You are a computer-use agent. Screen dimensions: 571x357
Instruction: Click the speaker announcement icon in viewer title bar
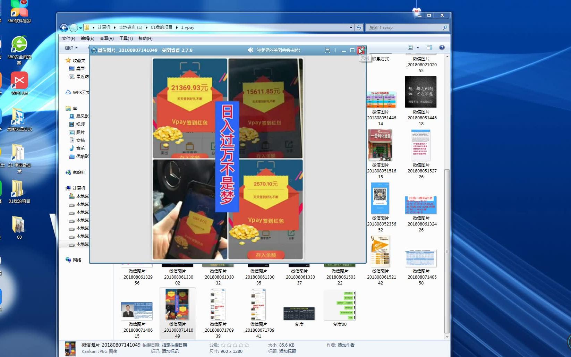[250, 50]
